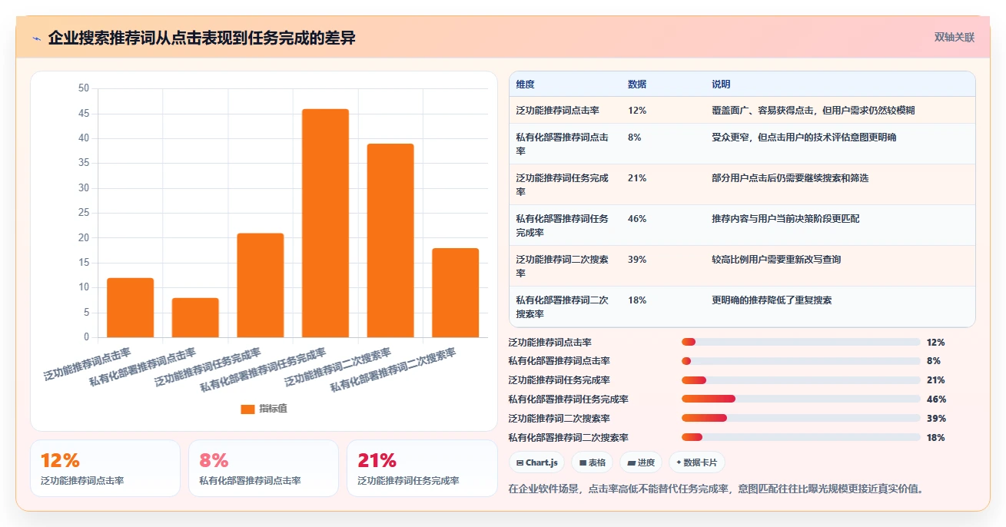This screenshot has width=1006, height=527.
Task: Click the lightning icon beside the title
Action: click(36, 38)
